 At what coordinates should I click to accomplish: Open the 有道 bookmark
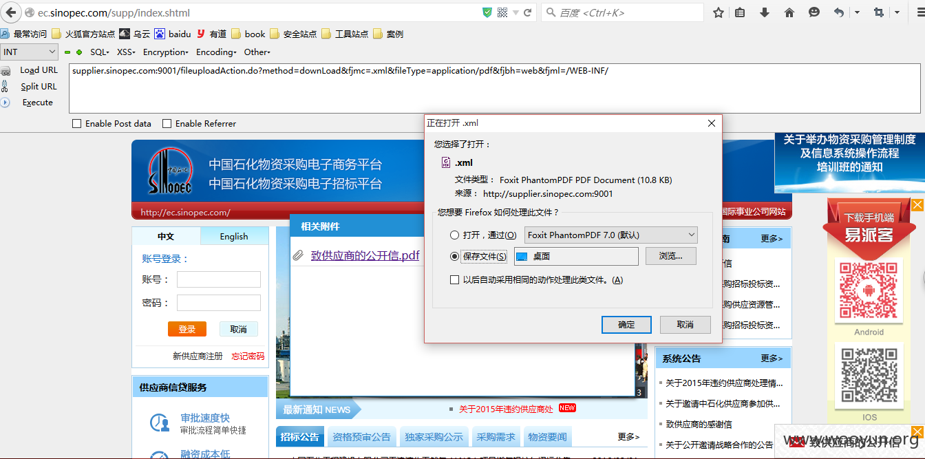point(211,34)
